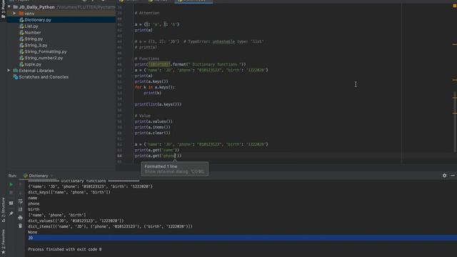The height and width of the screenshot is (257, 457).
Task: Open String_number2.py file
Action: pos(44,58)
